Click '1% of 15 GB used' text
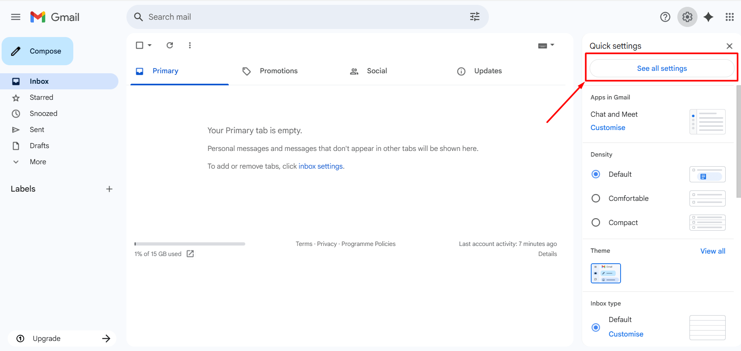This screenshot has height=351, width=741. 158,254
